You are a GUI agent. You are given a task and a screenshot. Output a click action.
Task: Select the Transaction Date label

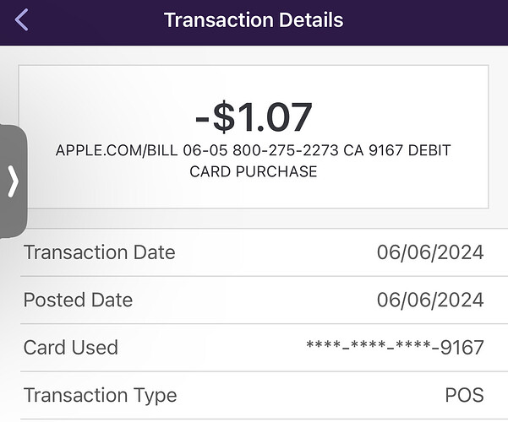pos(99,252)
